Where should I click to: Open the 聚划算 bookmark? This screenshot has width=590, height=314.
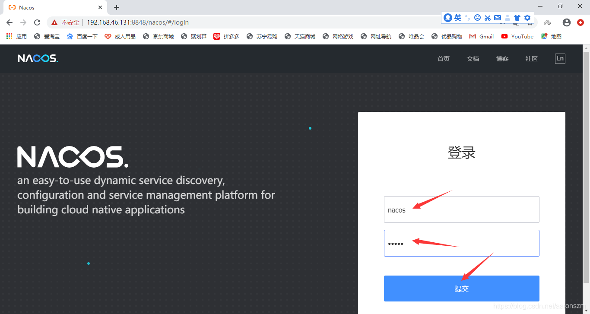click(x=193, y=36)
